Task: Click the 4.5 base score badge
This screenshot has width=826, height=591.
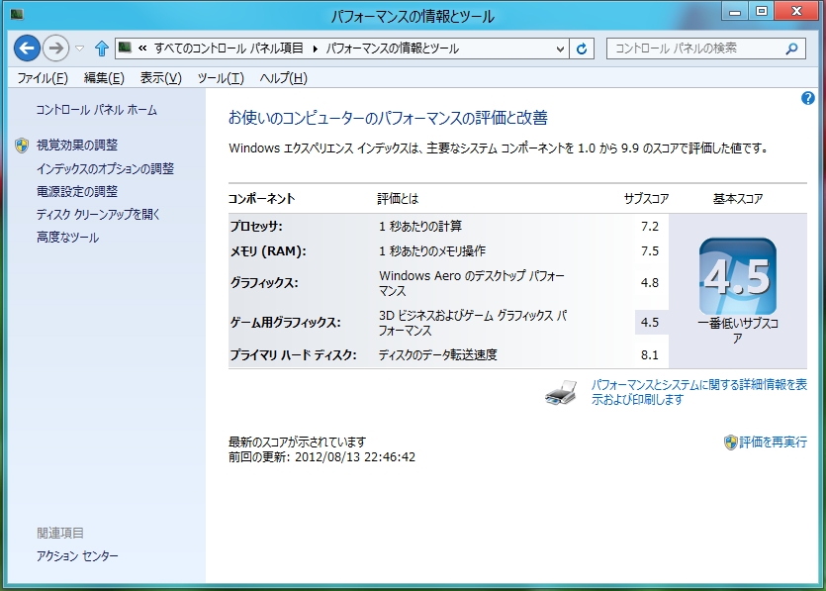Action: [738, 276]
